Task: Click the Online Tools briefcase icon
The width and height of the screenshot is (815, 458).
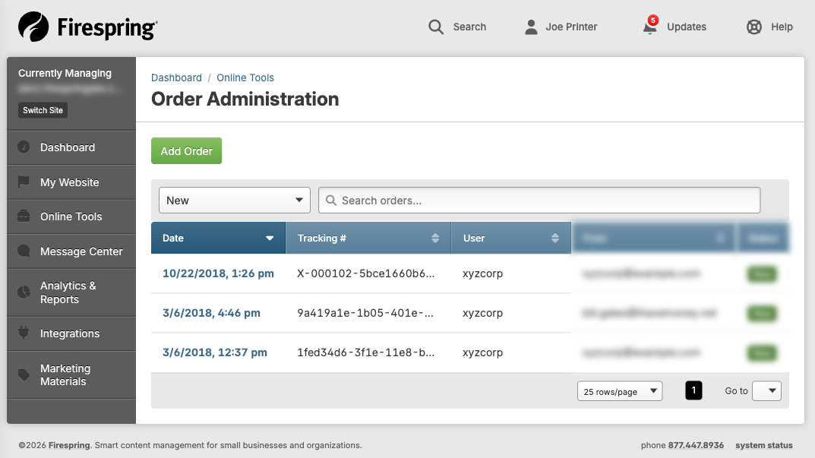Action: [x=24, y=216]
